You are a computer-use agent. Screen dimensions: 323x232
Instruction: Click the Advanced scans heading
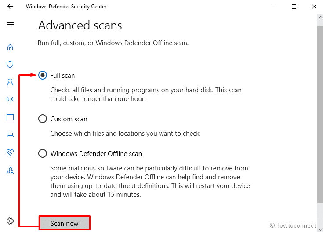pyautogui.click(x=80, y=25)
